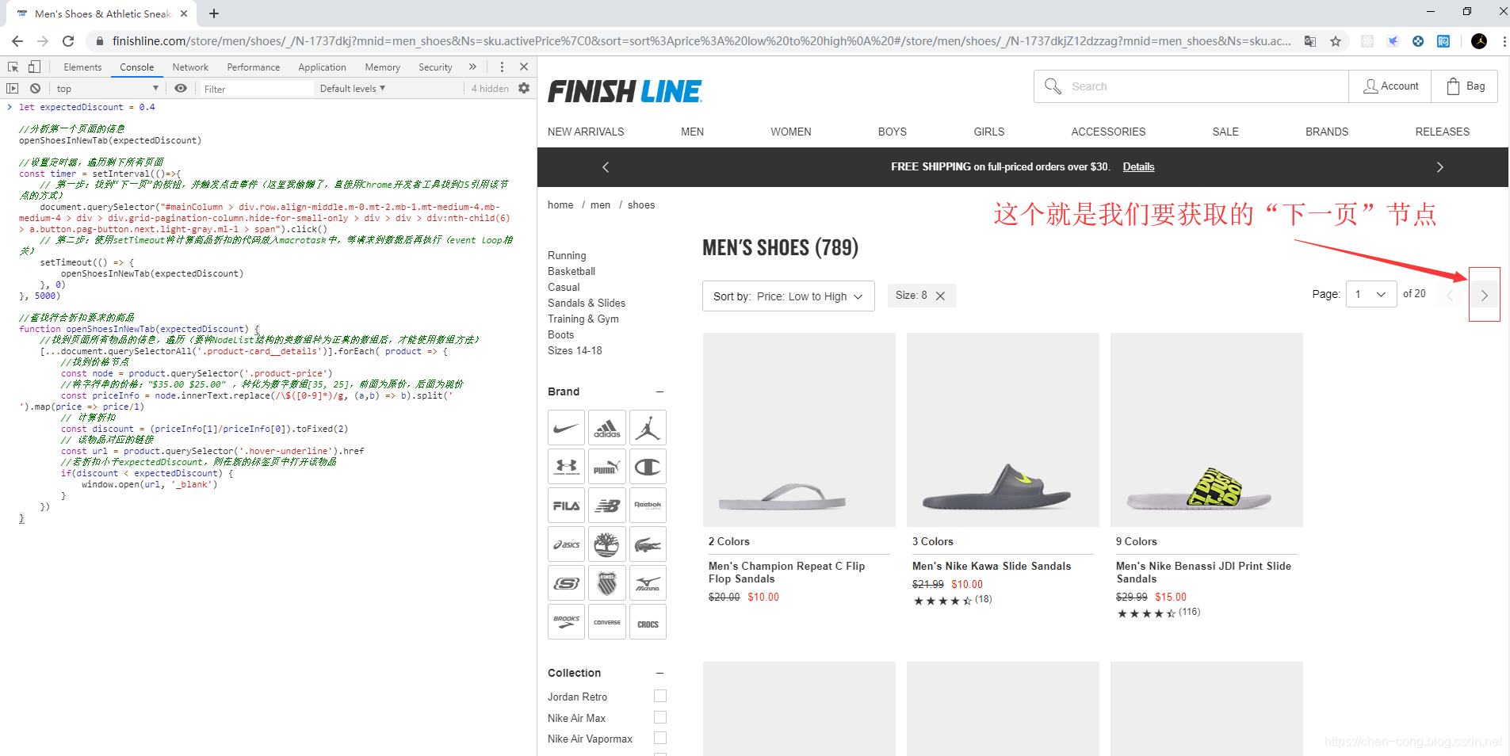Reload the page in the browser
Image resolution: width=1510 pixels, height=756 pixels.
68,41
